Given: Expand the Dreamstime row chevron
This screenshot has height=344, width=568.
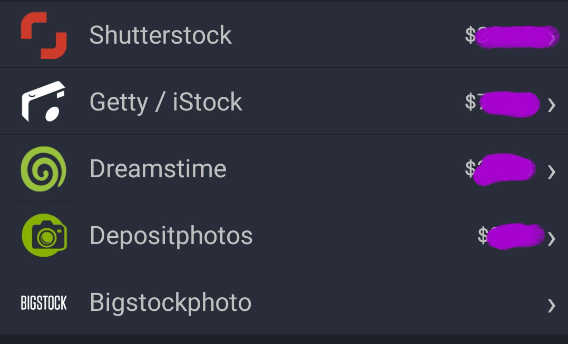Looking at the screenshot, I should pos(551,171).
